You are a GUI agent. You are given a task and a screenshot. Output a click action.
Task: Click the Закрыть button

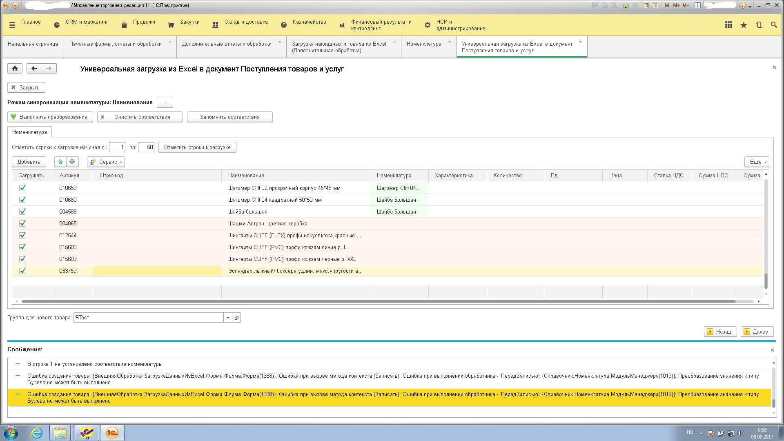point(26,88)
